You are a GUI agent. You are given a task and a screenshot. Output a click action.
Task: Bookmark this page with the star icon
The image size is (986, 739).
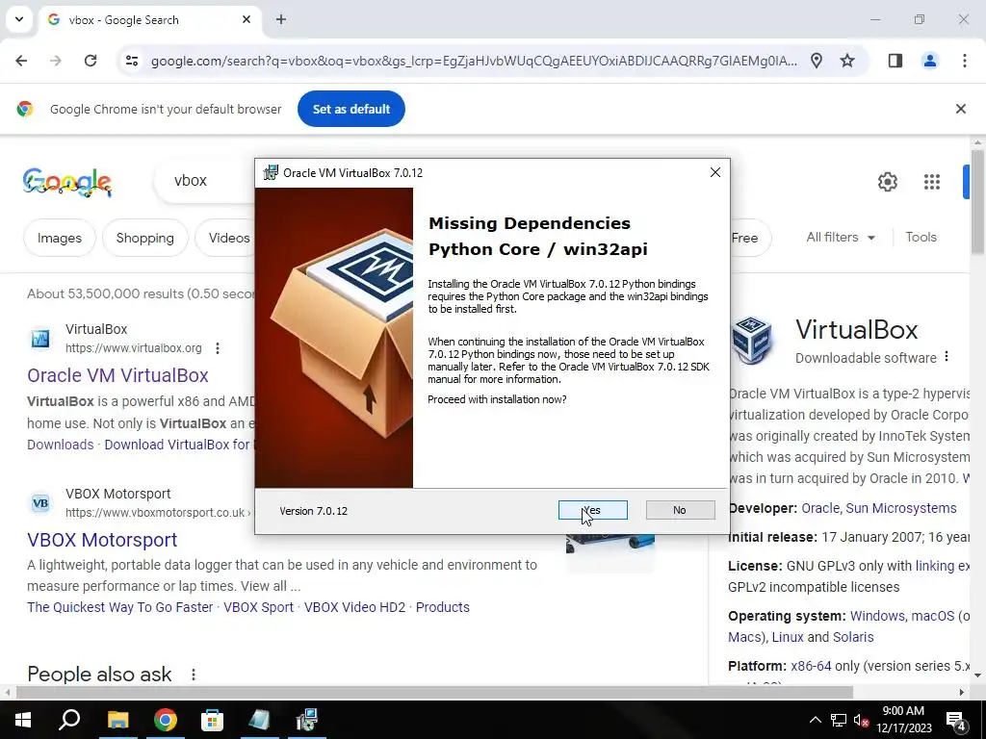pyautogui.click(x=847, y=61)
